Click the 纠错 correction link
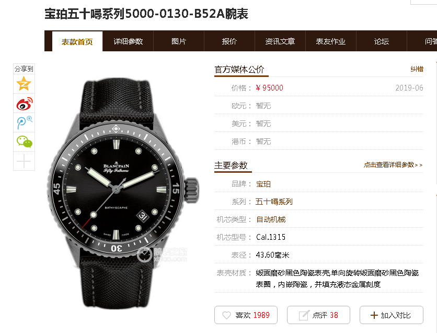The width and height of the screenshot is (437, 333). (x=417, y=69)
